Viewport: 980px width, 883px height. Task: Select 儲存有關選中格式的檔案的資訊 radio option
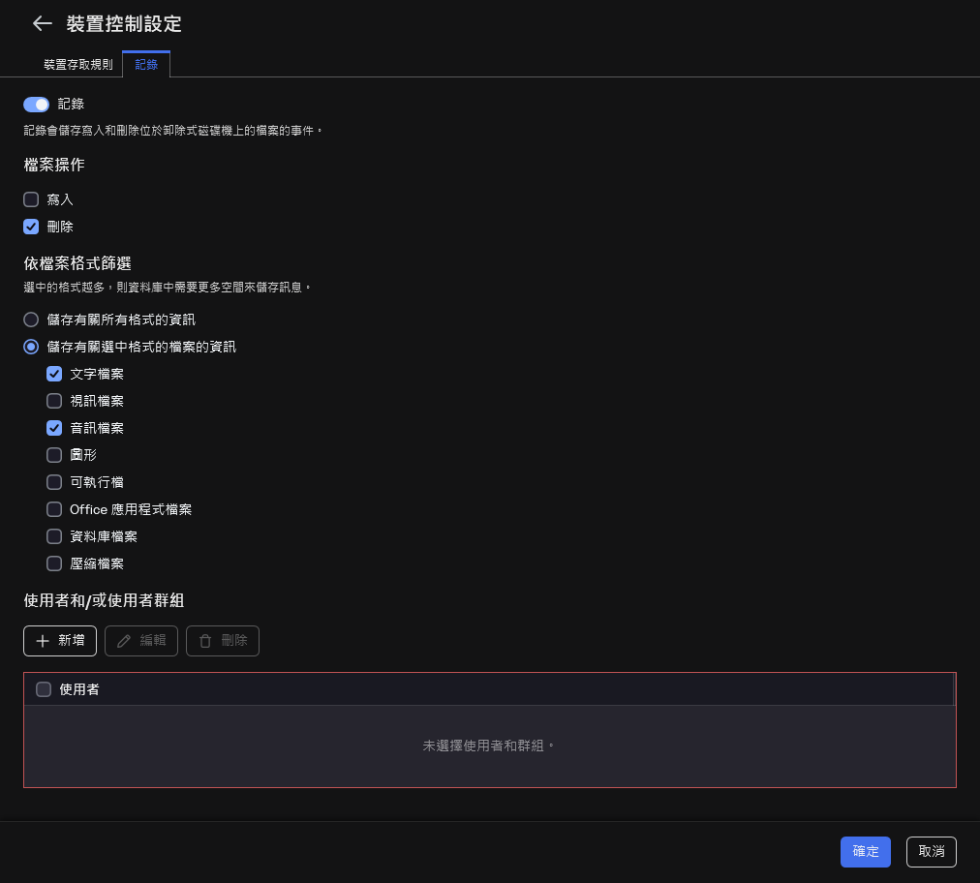click(31, 347)
